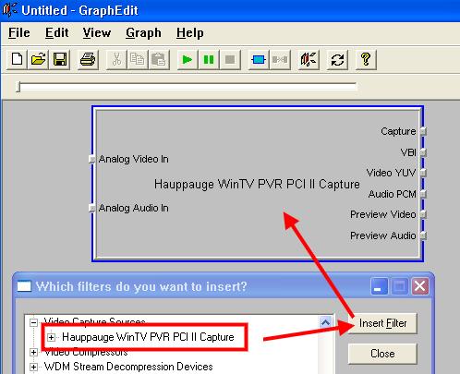Open the File menu

click(19, 32)
